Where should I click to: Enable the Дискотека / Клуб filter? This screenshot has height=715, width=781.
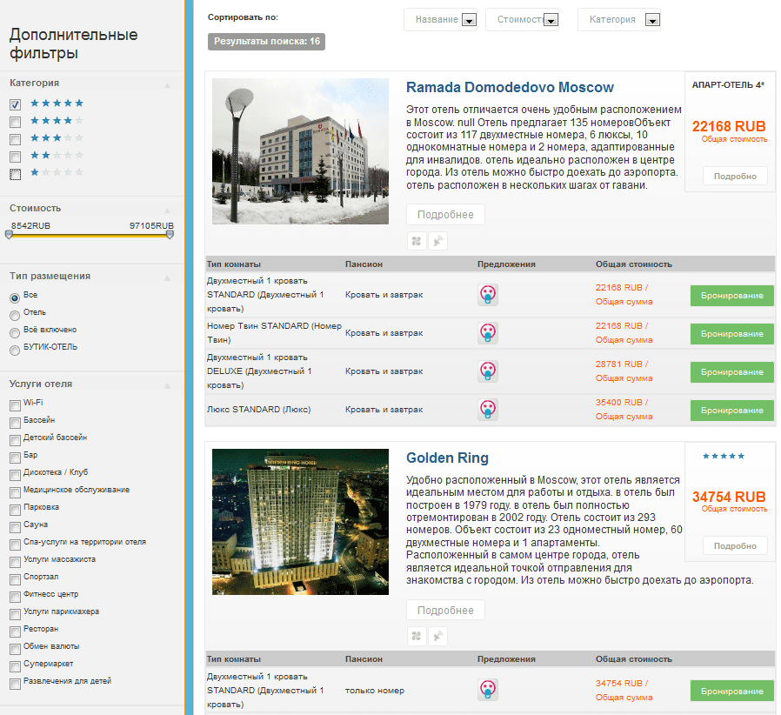click(15, 475)
